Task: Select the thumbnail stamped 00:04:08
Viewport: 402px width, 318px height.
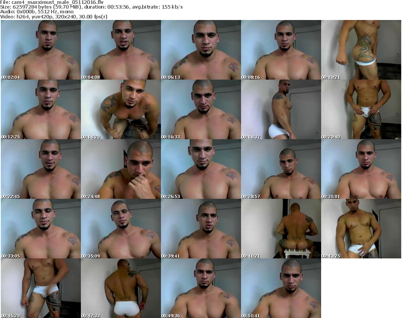Action: click(x=121, y=50)
